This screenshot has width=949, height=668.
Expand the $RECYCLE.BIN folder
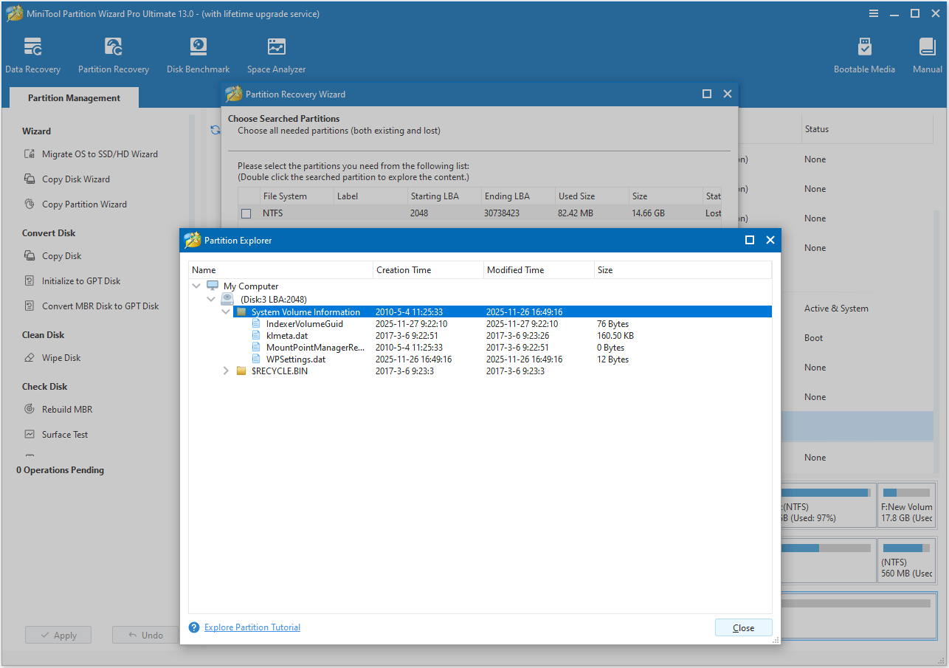226,371
